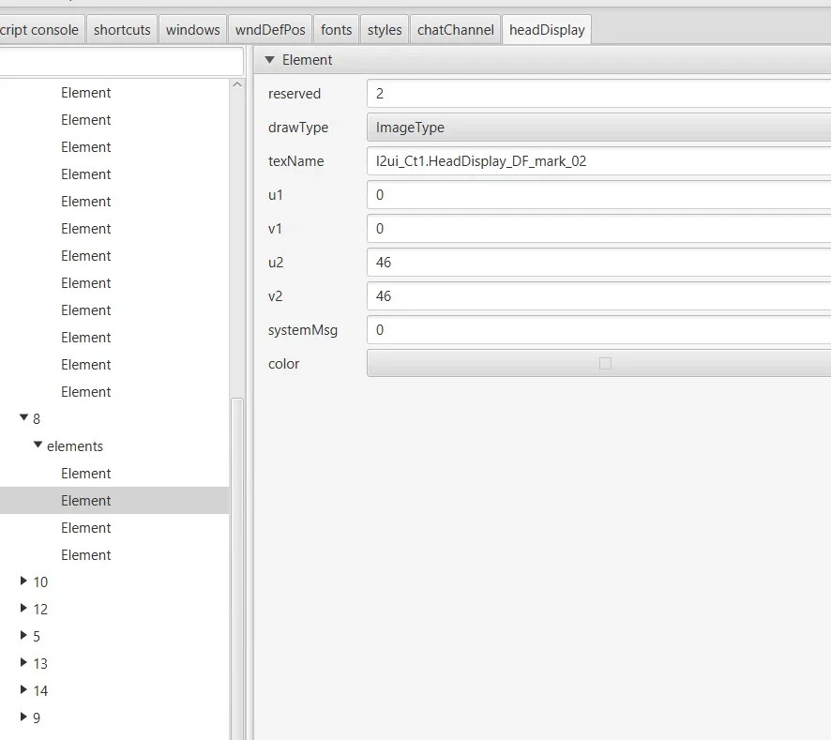Focus the systemMsg field
Viewport: 831px width, 740px height.
599,330
